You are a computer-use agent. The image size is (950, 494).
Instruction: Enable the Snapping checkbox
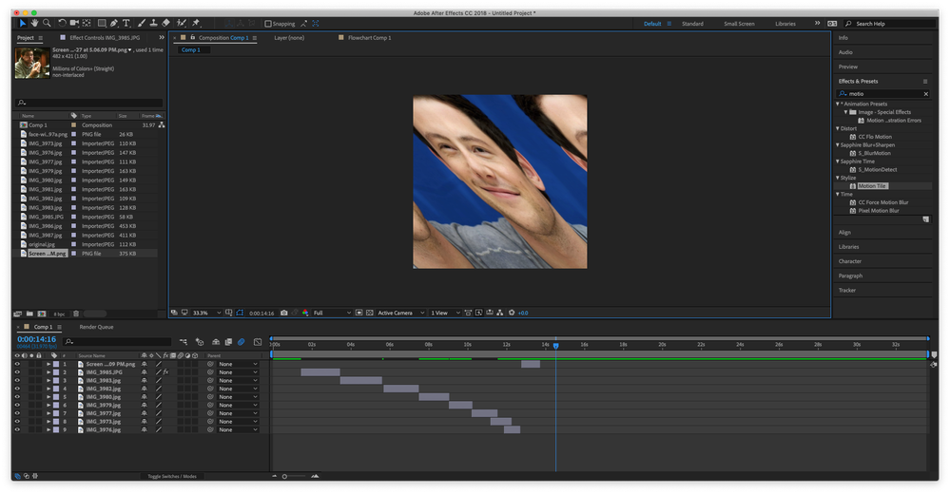click(x=267, y=24)
